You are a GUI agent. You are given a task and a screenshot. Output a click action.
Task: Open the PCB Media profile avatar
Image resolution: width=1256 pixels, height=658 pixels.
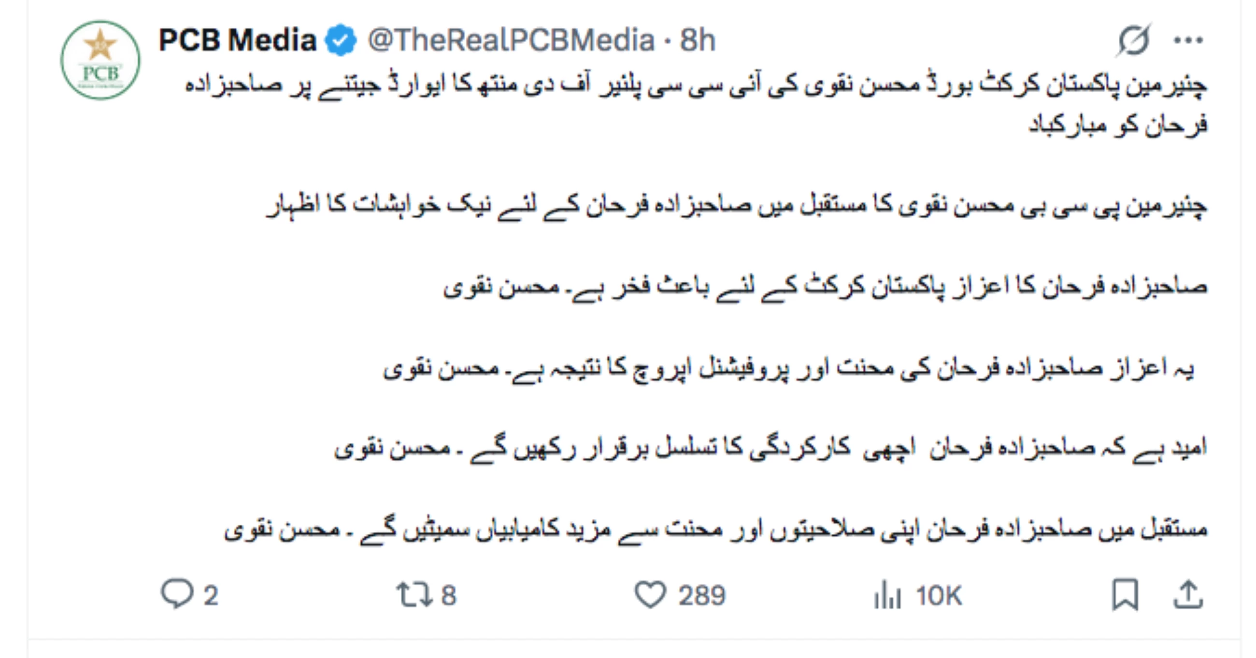(100, 60)
